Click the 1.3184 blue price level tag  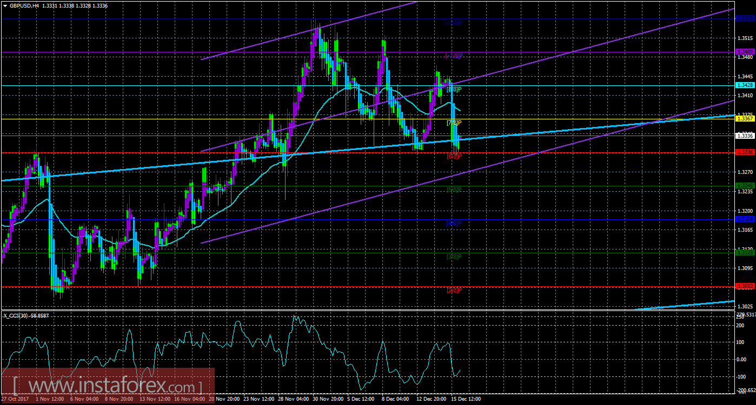coord(745,219)
